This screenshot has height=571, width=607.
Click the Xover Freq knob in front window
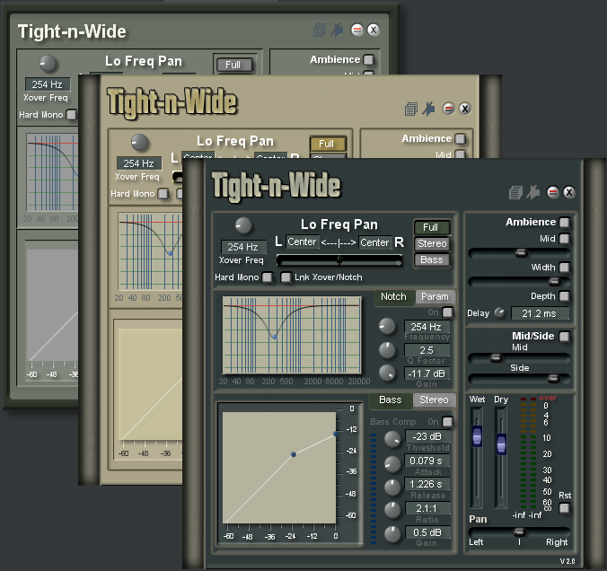(x=243, y=225)
